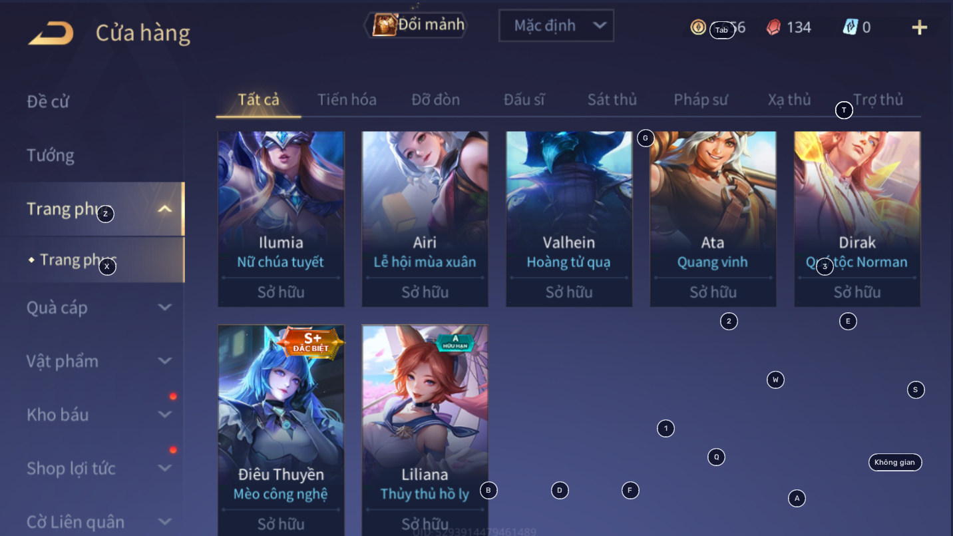
Task: Switch to the Sát thủ tab
Action: 612,100
